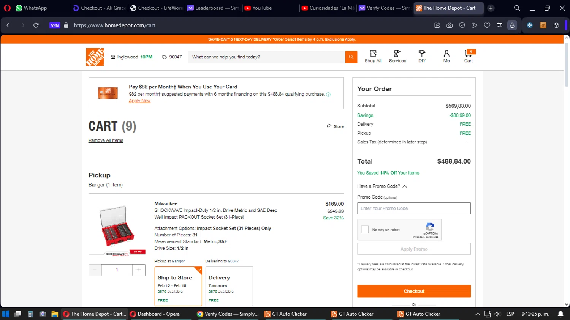Viewport: 570px width, 320px height.
Task: Click the orange search magnifier button
Action: pyautogui.click(x=351, y=57)
